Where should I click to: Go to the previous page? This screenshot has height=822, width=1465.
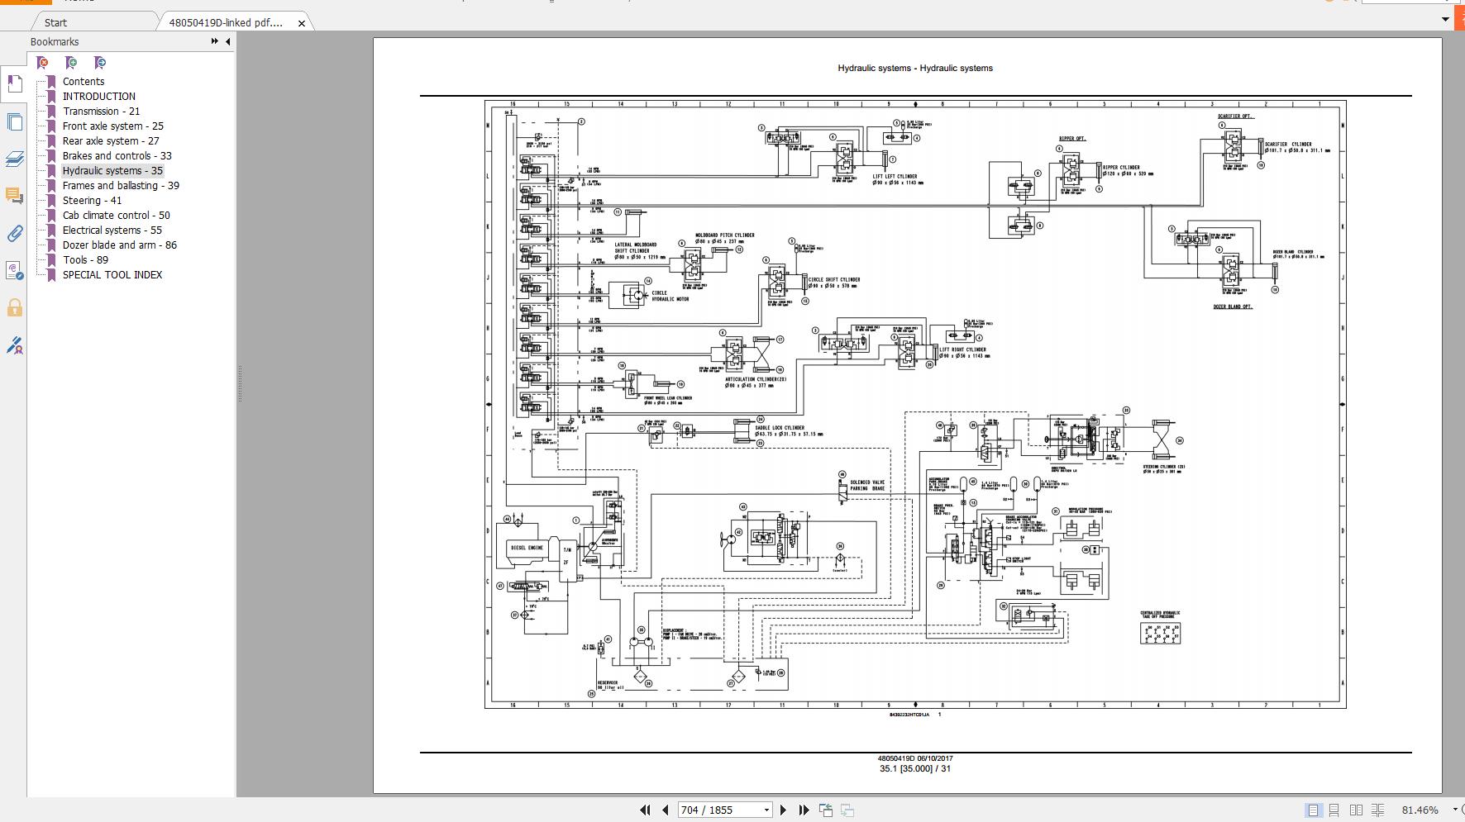coord(665,810)
